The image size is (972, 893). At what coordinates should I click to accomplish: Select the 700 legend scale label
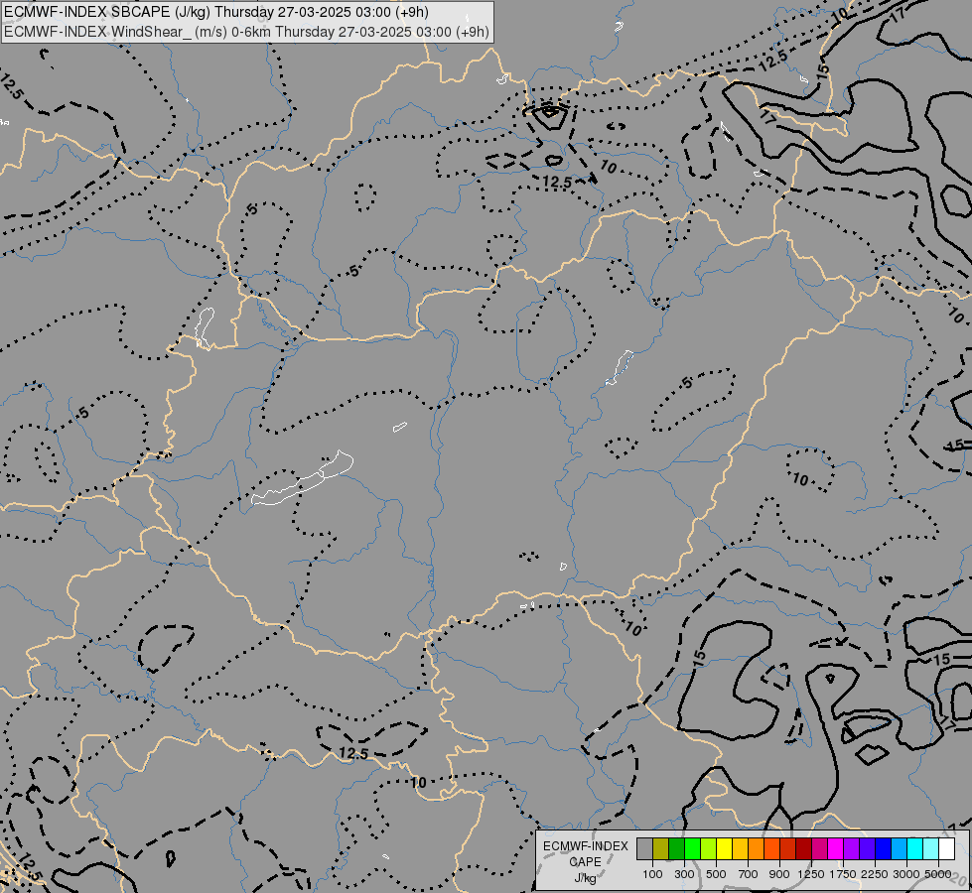tap(749, 874)
